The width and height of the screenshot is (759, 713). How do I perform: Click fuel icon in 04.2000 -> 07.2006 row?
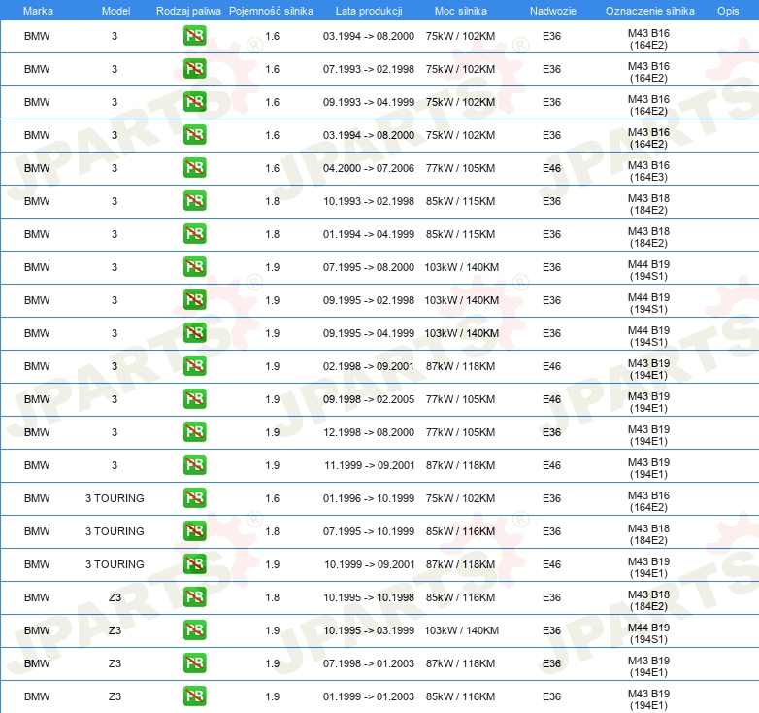194,168
